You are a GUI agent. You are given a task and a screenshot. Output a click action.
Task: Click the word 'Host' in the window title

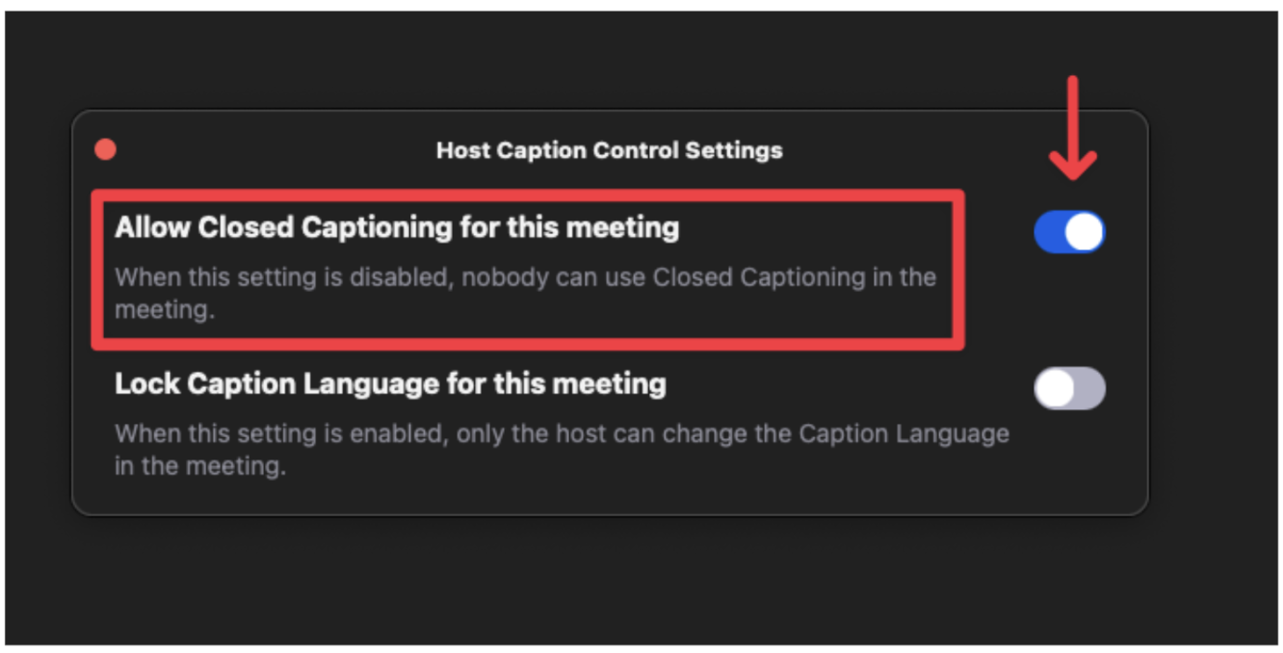click(x=459, y=150)
